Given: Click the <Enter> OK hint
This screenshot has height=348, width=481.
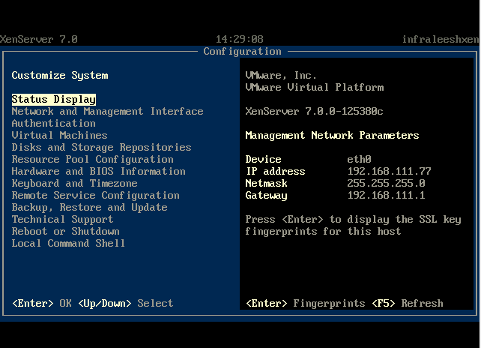Looking at the screenshot, I should [42, 304].
